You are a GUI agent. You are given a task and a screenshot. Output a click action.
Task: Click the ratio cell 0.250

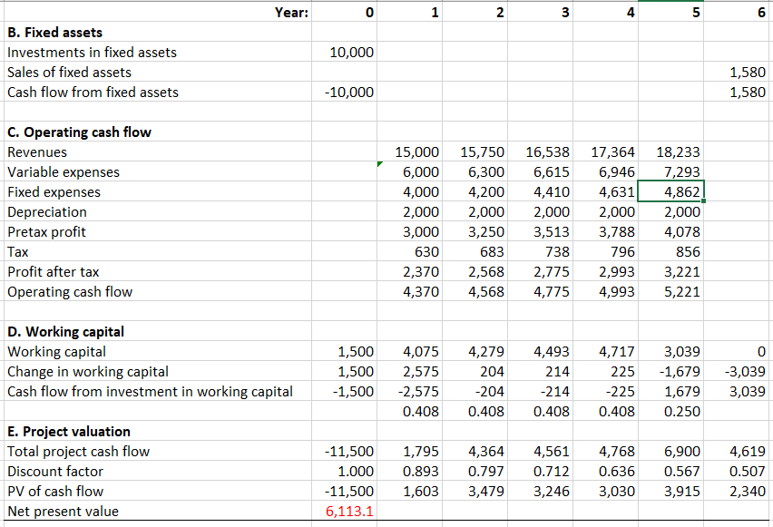(x=670, y=411)
